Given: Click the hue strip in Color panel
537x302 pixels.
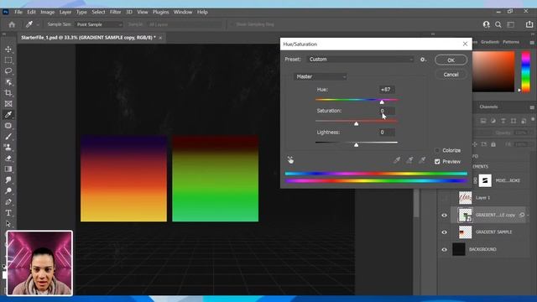Looking at the screenshot, I should [x=526, y=71].
